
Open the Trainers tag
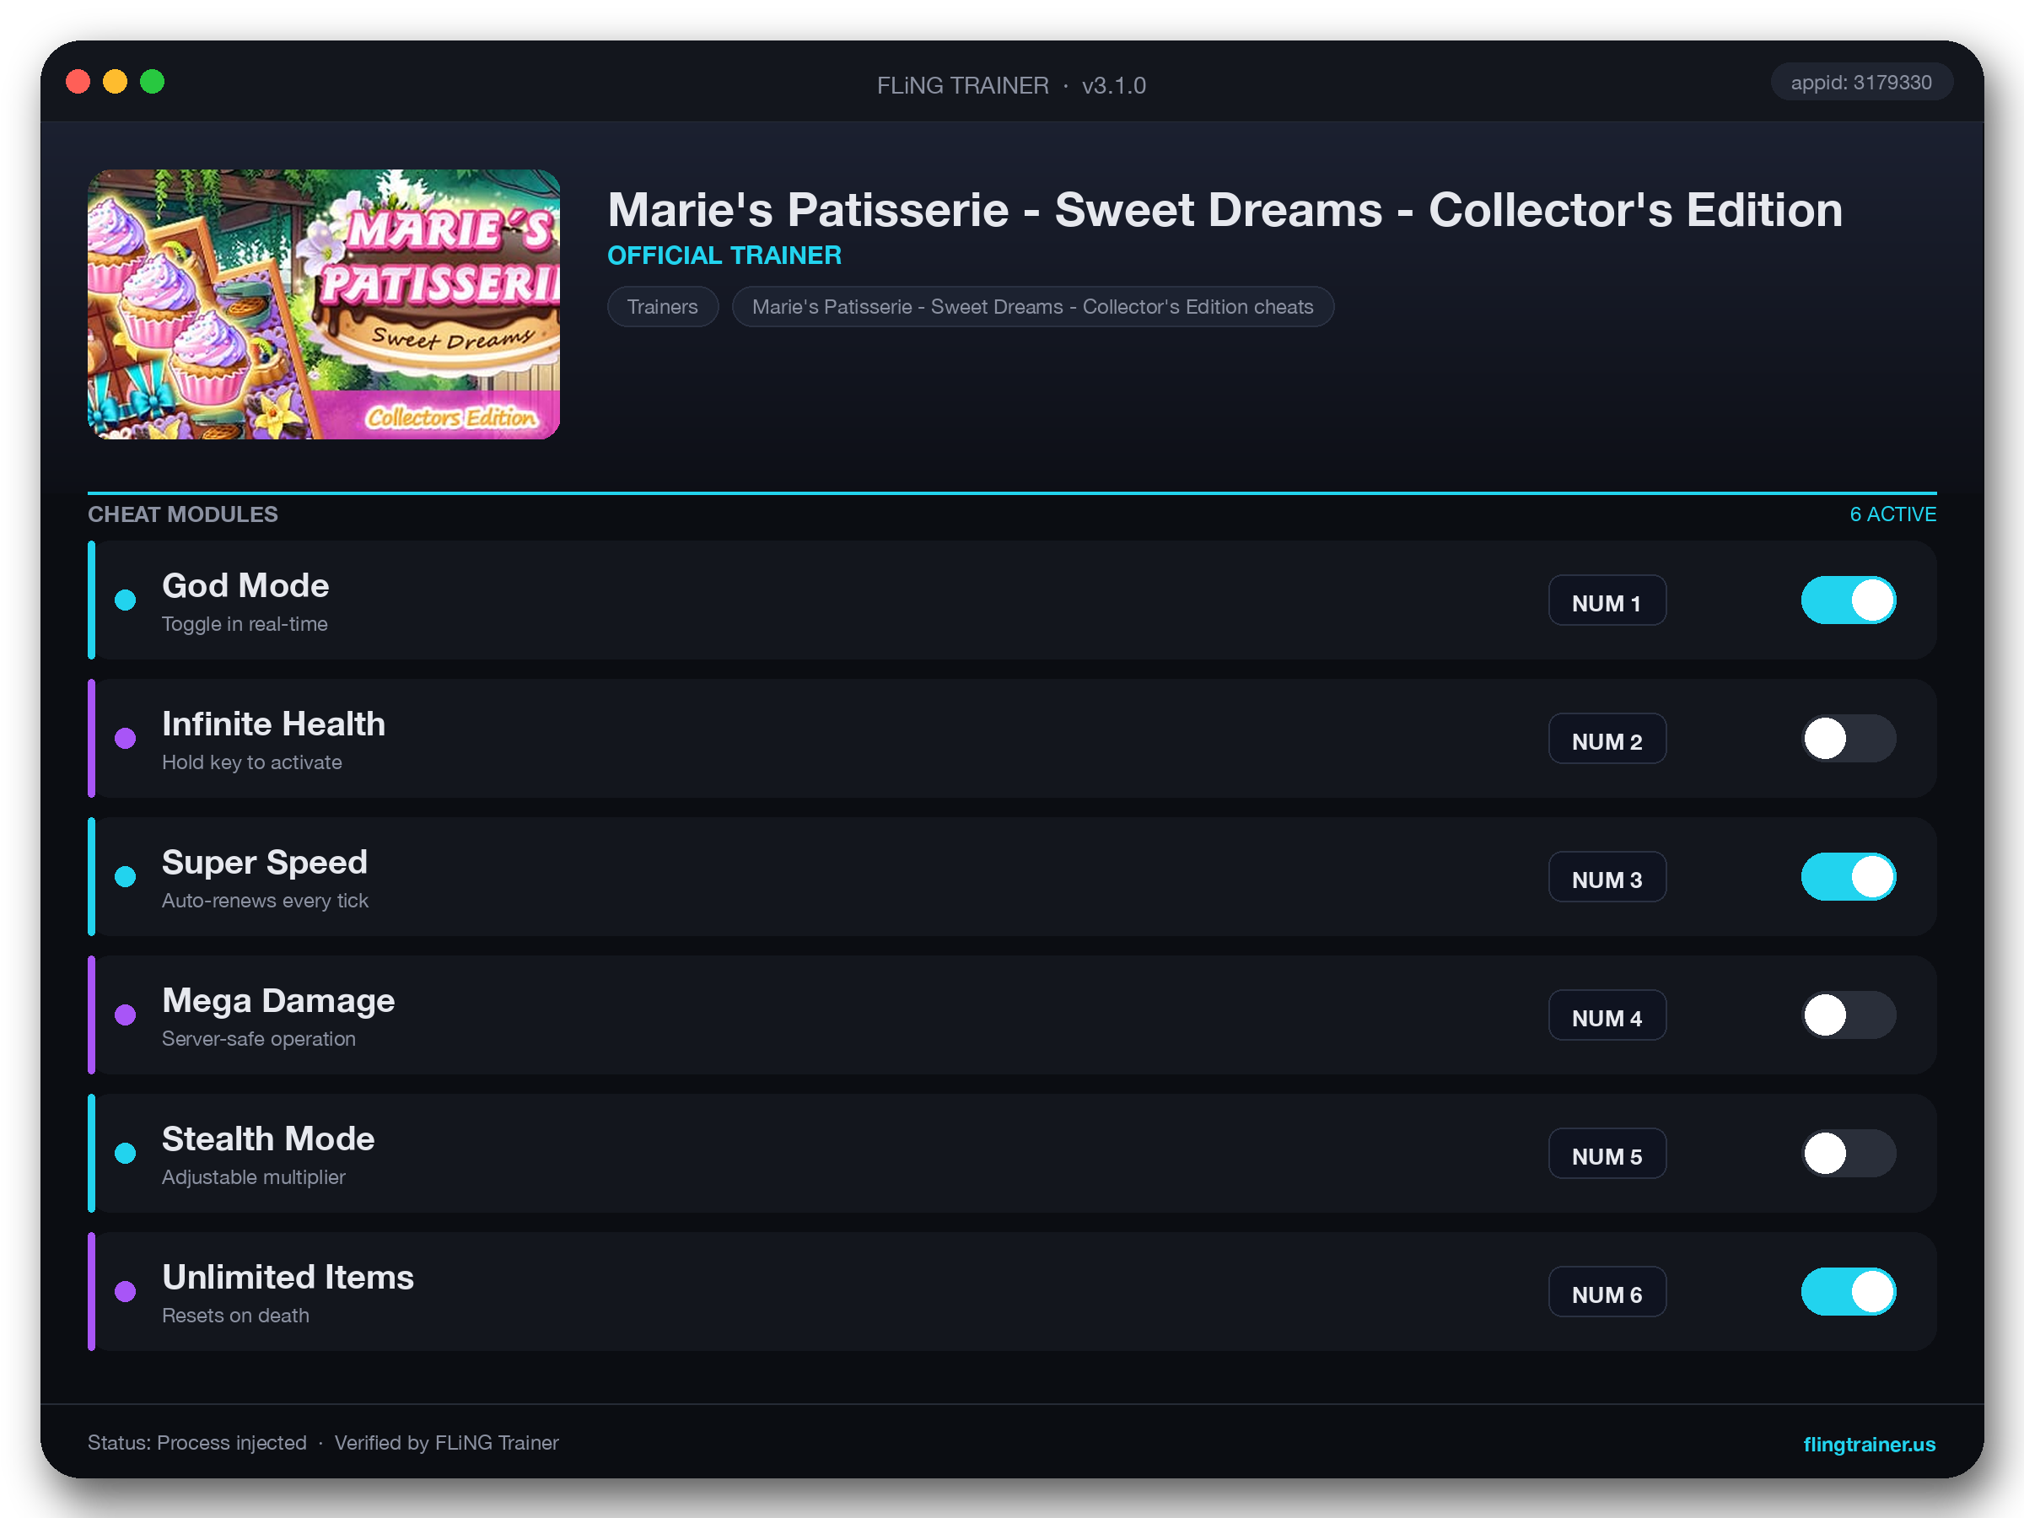[x=663, y=306]
